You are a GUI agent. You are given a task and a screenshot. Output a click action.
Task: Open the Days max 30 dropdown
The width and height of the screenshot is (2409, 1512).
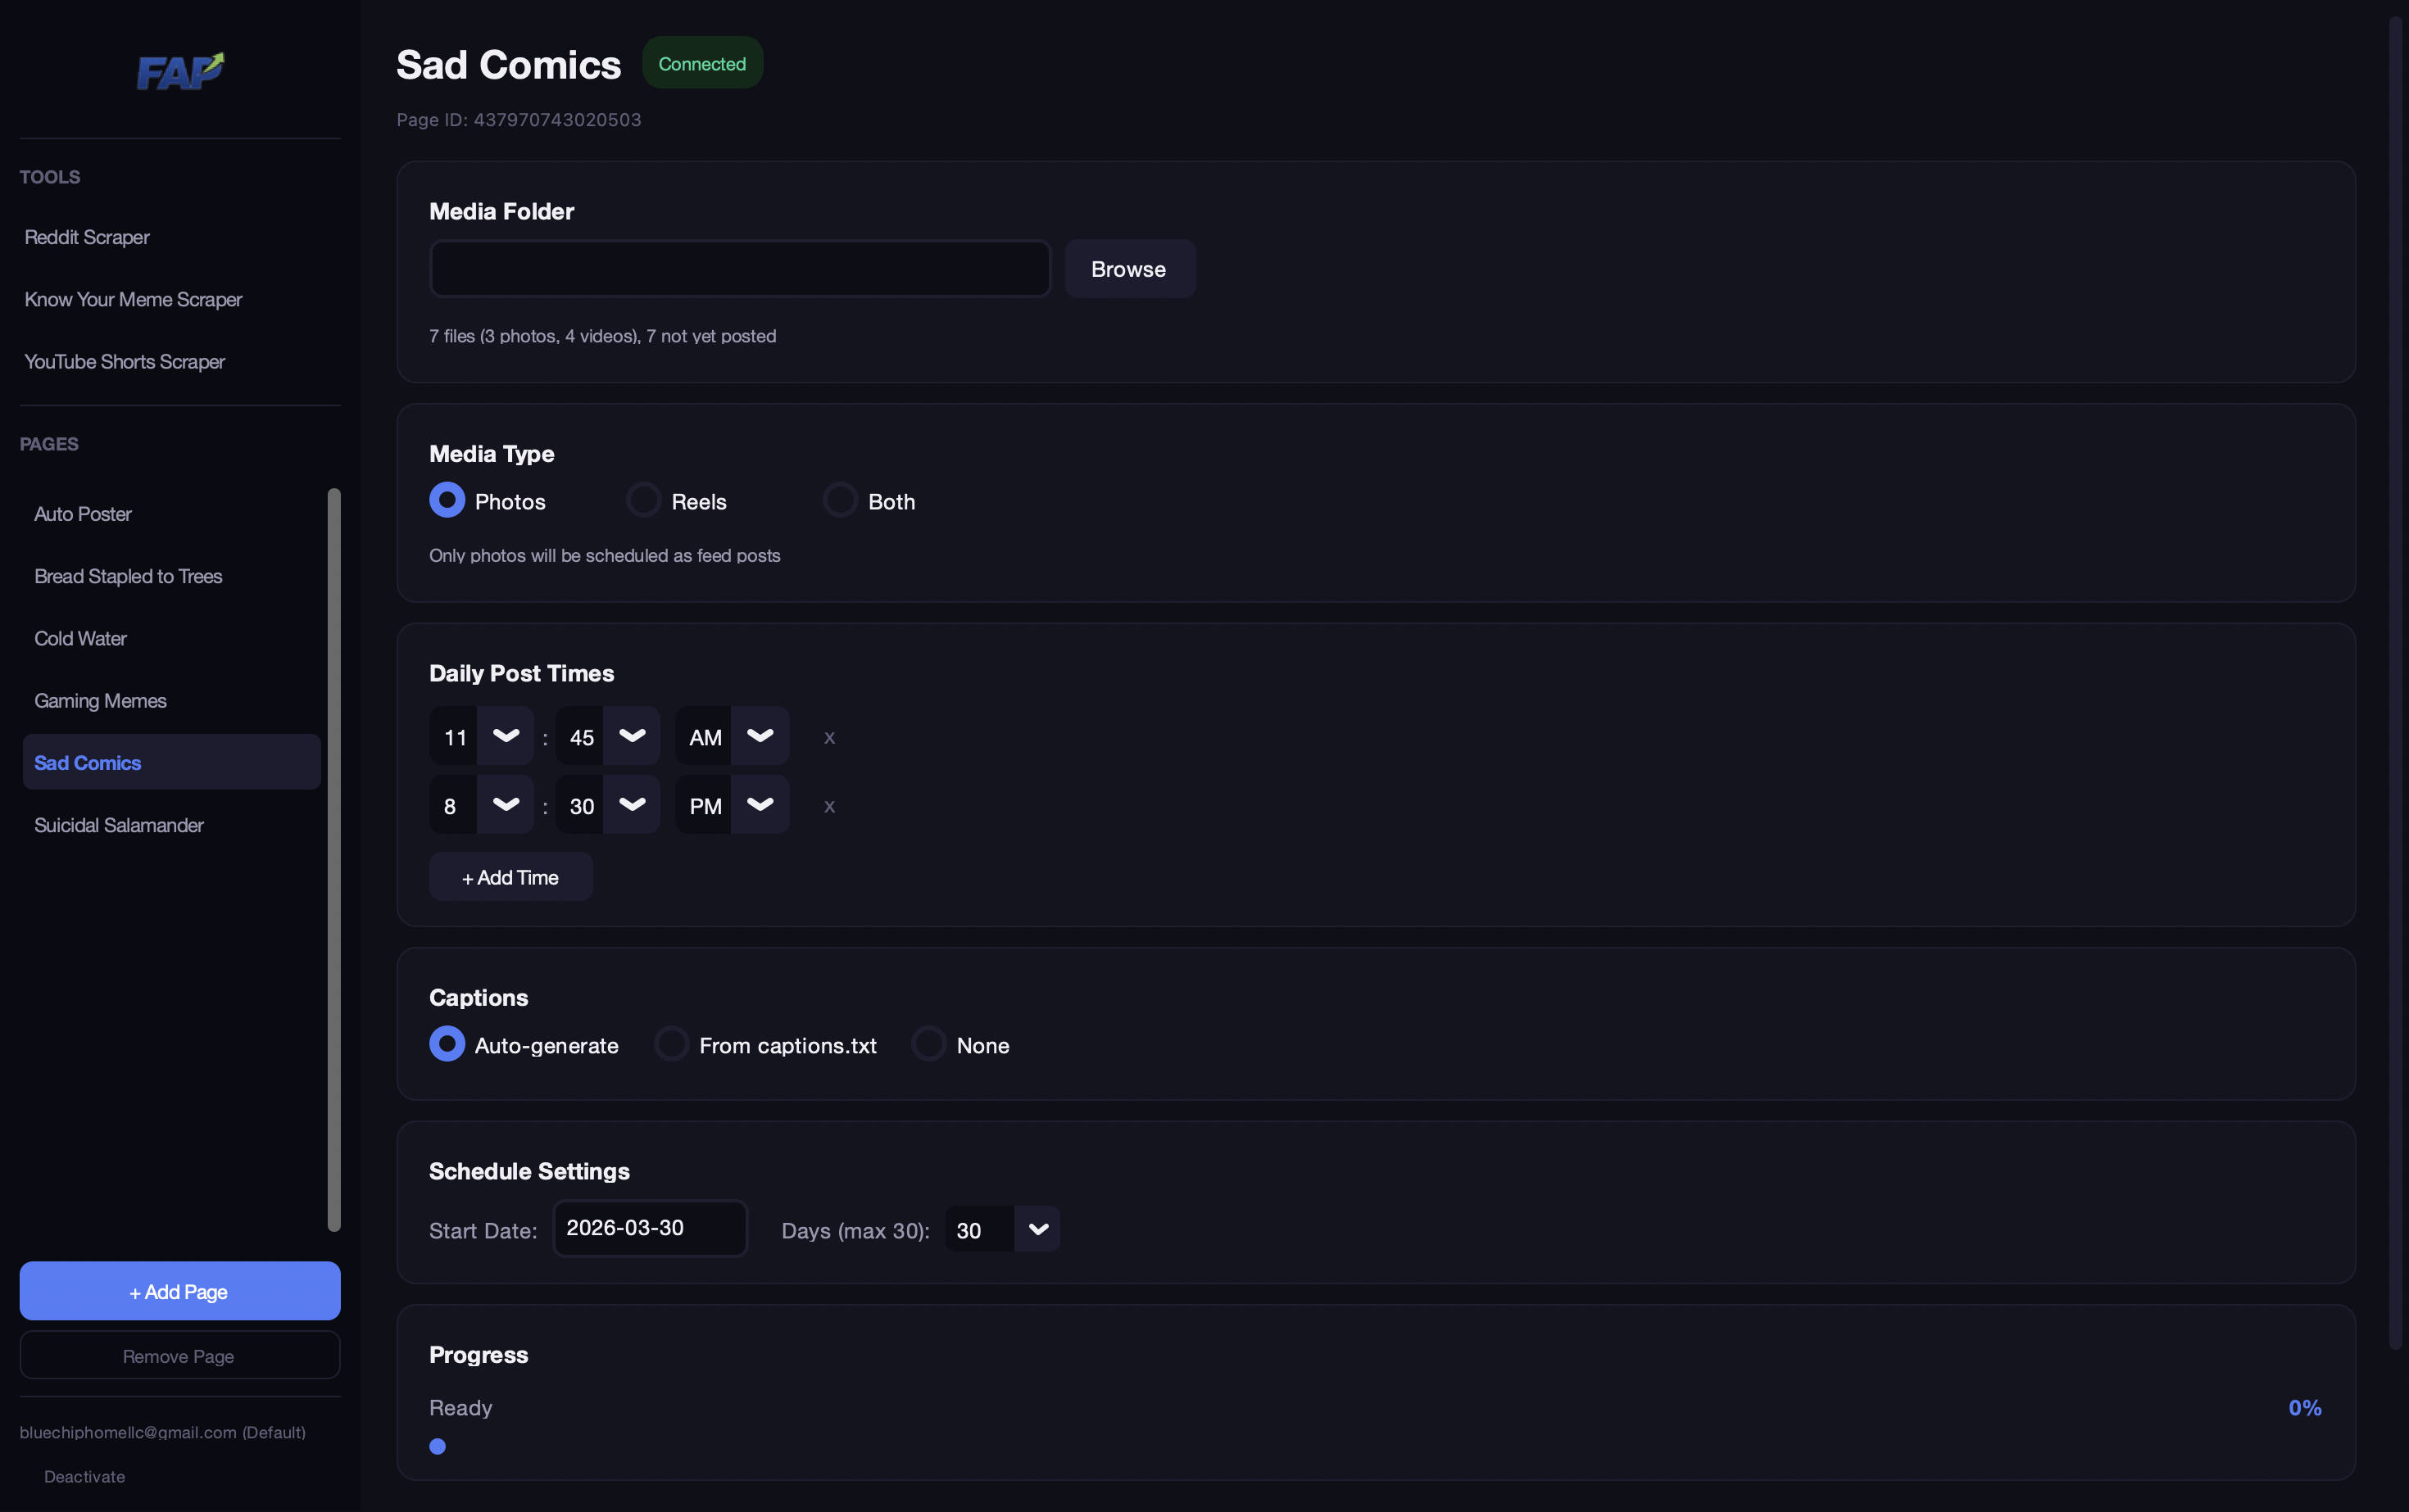click(x=1037, y=1229)
